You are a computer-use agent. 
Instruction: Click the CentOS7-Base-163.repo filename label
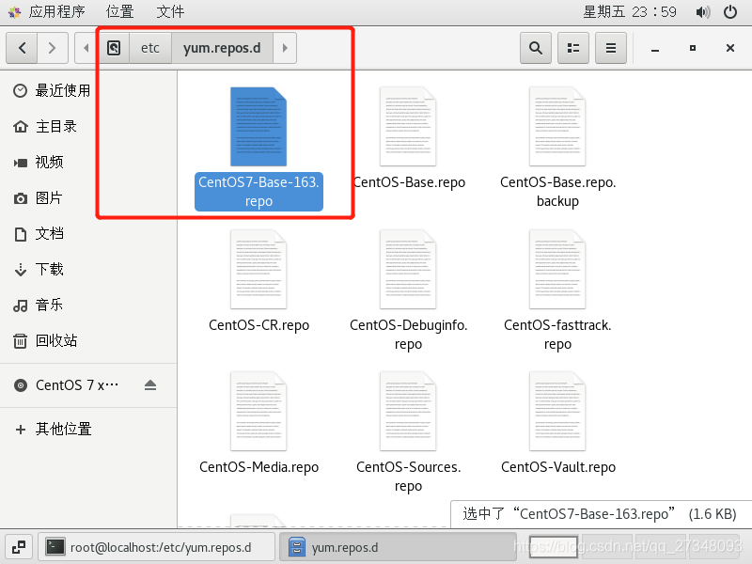point(258,192)
